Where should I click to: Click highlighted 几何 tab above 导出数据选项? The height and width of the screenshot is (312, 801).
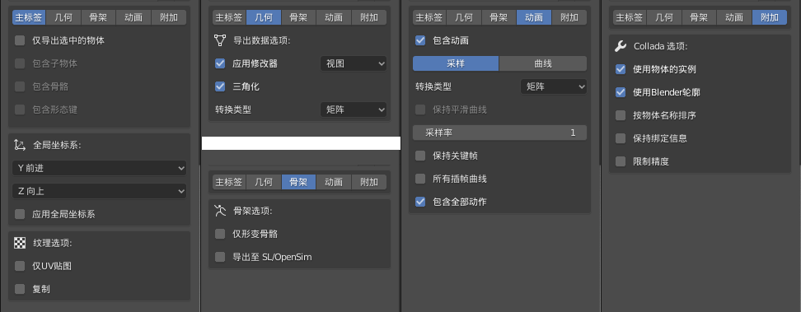264,17
